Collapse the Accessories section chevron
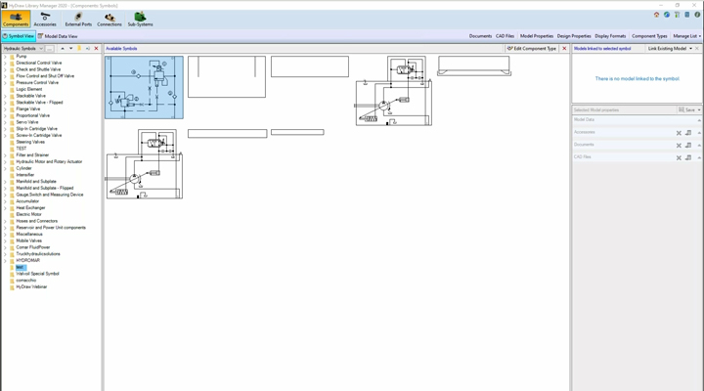 tap(699, 133)
